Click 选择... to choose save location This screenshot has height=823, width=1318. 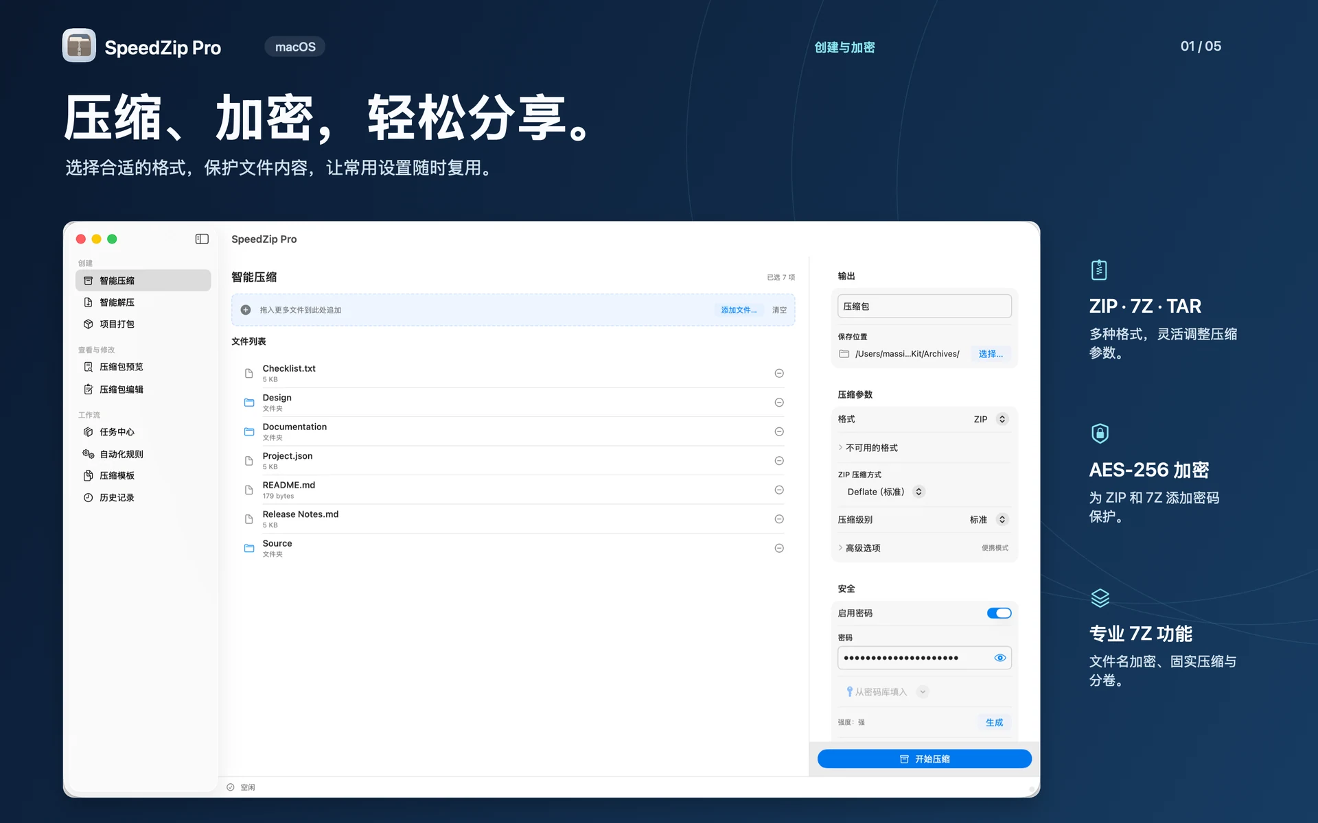991,354
